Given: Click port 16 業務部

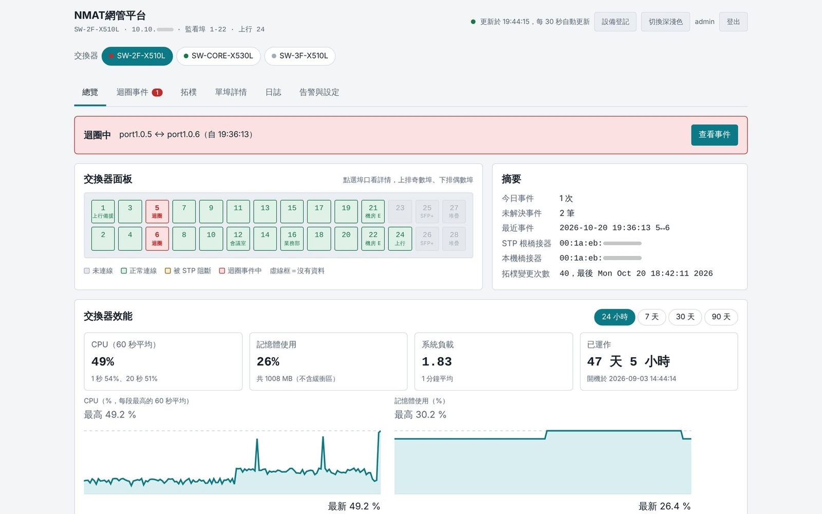Looking at the screenshot, I should 292,238.
